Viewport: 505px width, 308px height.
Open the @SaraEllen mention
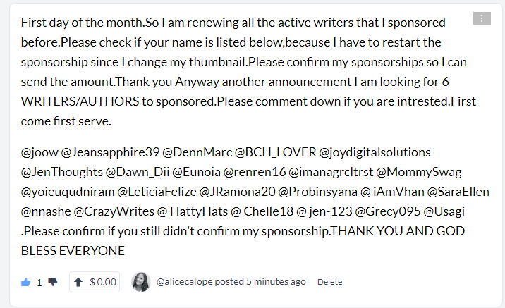point(458,192)
